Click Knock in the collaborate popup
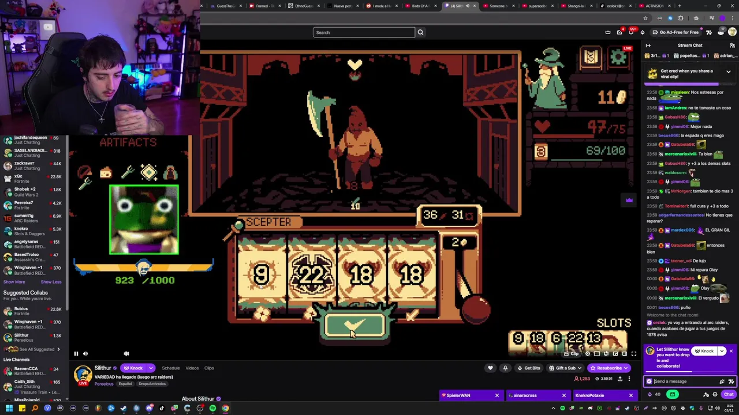Image resolution: width=739 pixels, height=415 pixels. (704, 351)
